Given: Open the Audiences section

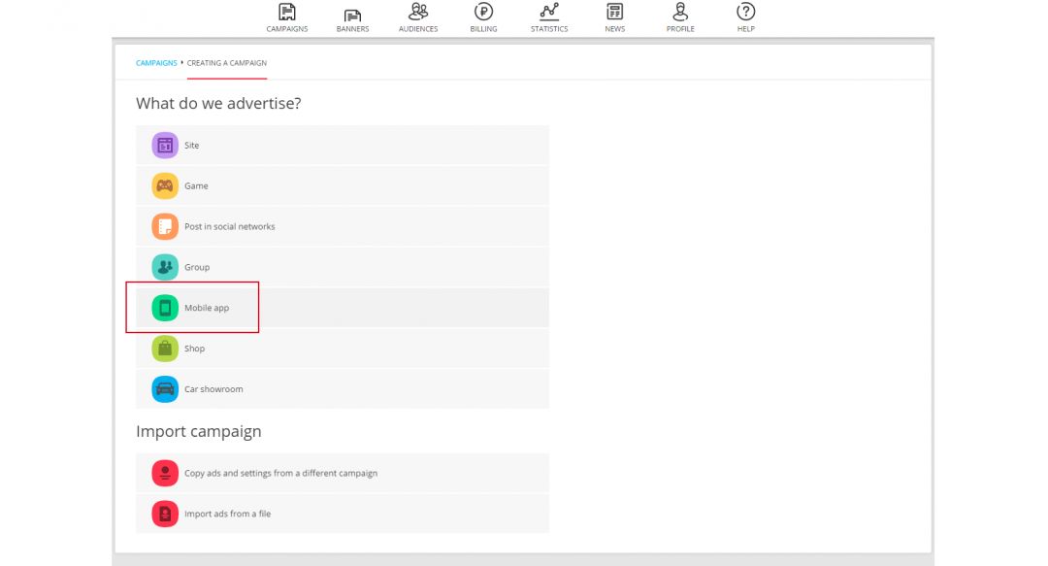Looking at the screenshot, I should tap(418, 17).
